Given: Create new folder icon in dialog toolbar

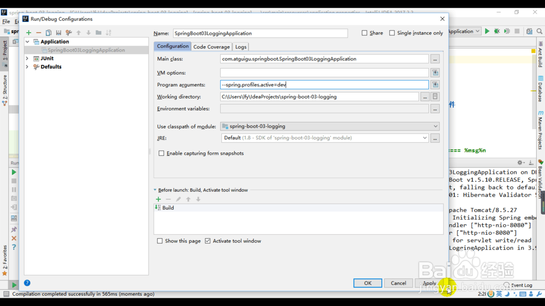Looking at the screenshot, I should [98, 33].
